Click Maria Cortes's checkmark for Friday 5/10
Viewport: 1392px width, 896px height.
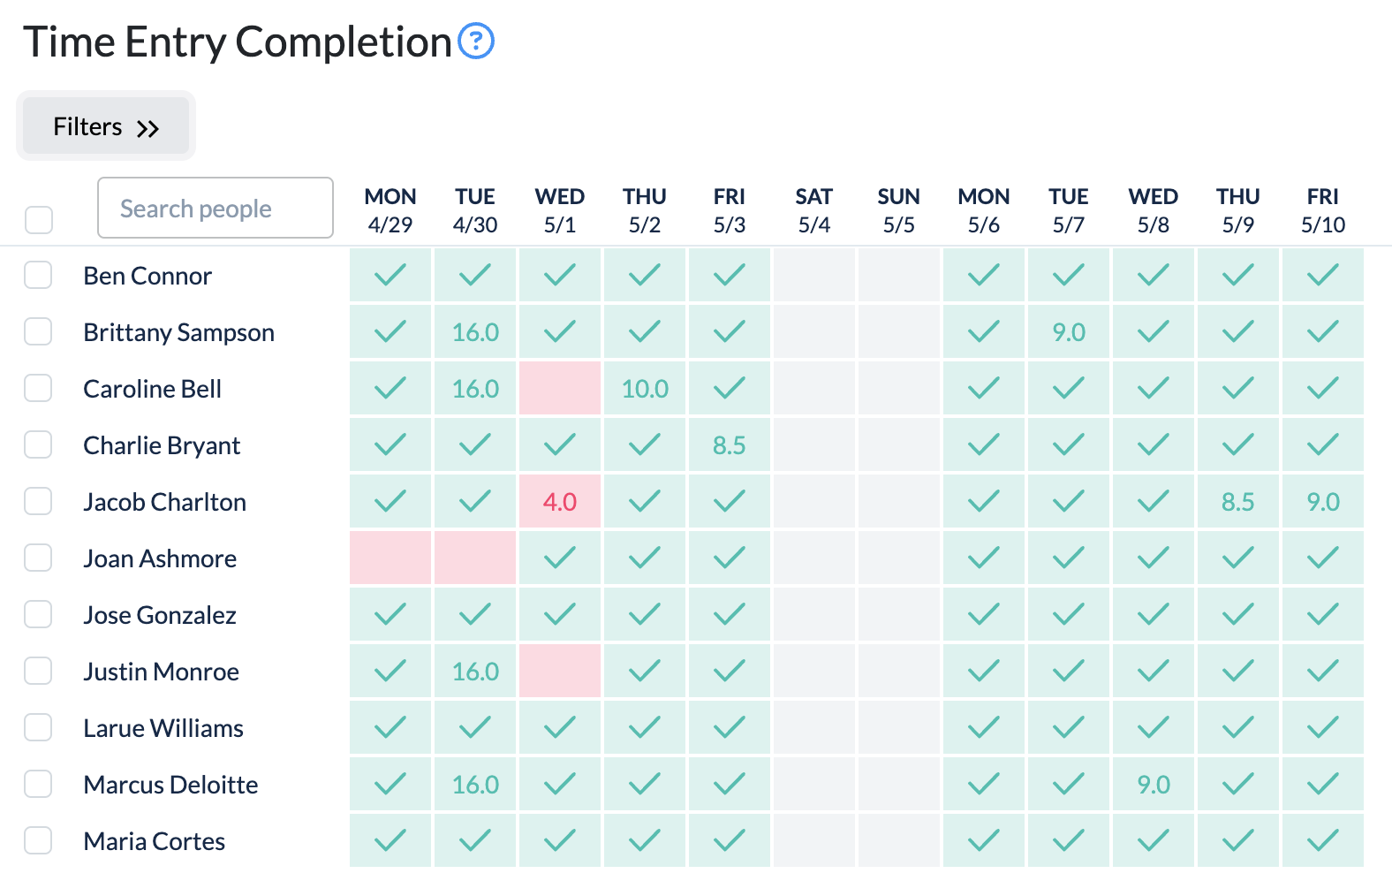(x=1322, y=840)
